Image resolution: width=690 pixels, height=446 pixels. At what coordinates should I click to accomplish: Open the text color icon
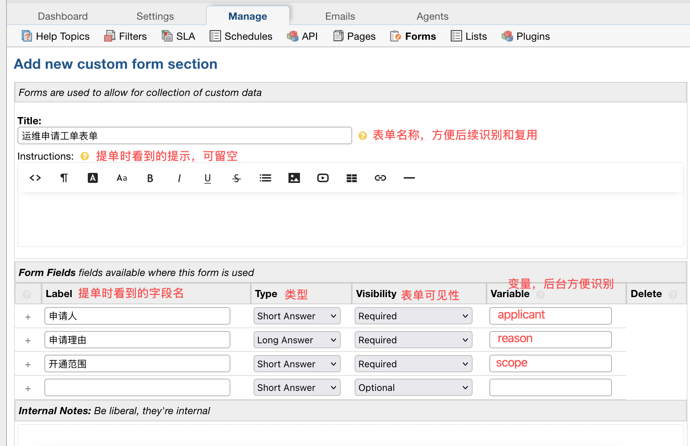pyautogui.click(x=93, y=178)
